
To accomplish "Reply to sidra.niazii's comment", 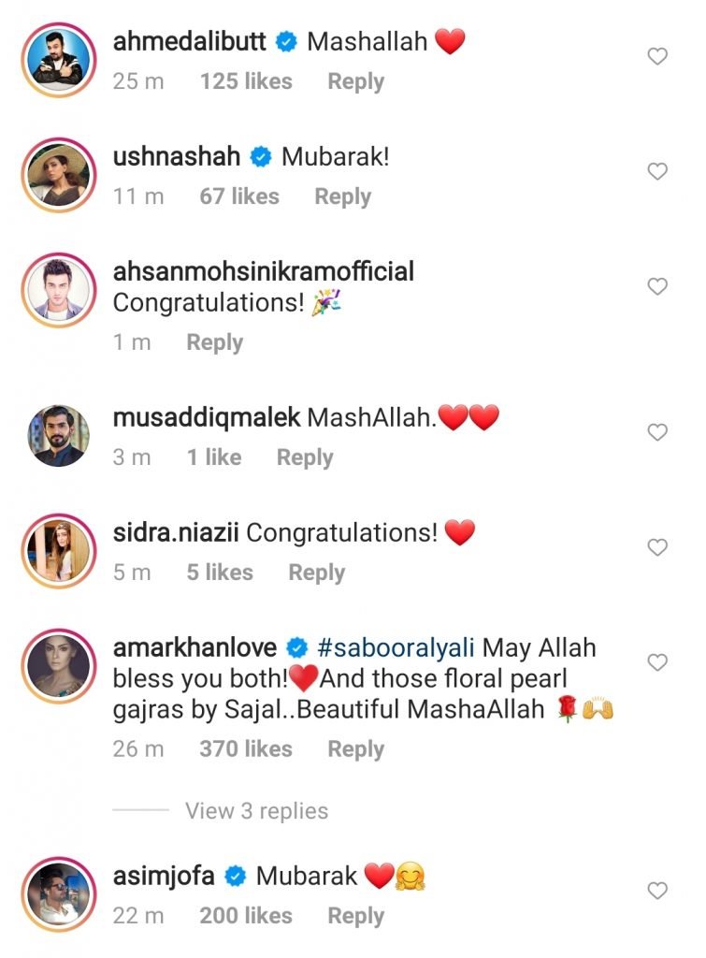I will click(x=316, y=573).
